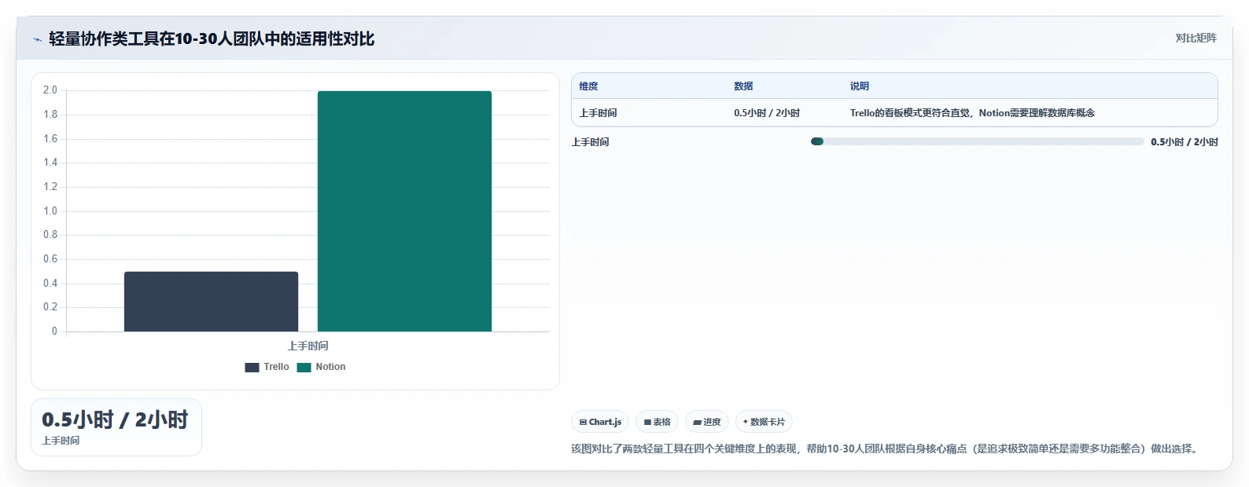This screenshot has width=1249, height=487.
Task: Click the 0.5小时 / 2小时 data card value
Action: [115, 420]
